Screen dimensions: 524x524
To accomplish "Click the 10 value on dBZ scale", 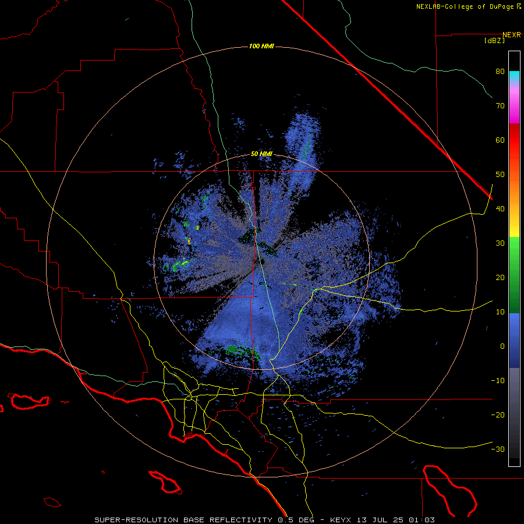I will pyautogui.click(x=500, y=312).
